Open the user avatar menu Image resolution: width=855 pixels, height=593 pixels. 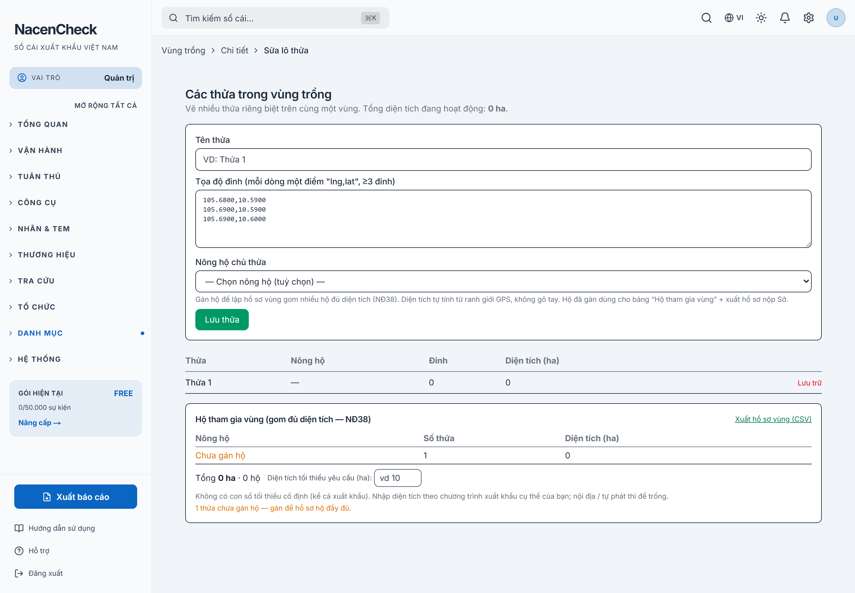point(836,18)
